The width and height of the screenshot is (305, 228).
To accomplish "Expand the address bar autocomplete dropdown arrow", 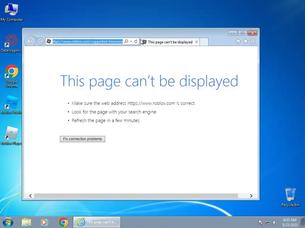I will 131,42.
